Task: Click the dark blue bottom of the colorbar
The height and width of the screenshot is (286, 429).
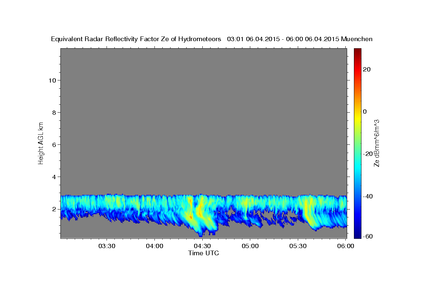Action: (357, 236)
